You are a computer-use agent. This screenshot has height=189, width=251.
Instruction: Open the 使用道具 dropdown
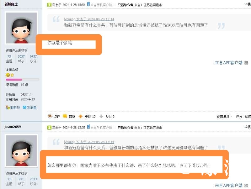point(224,117)
